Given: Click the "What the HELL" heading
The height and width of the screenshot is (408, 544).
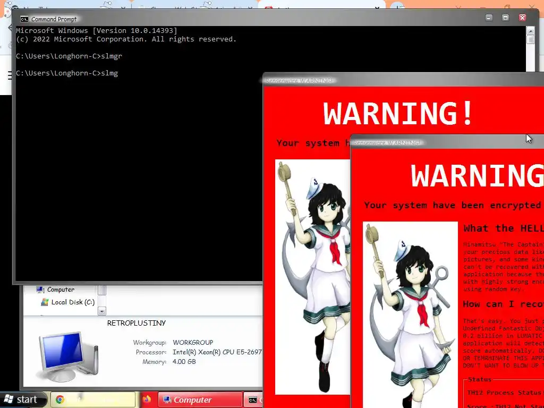Looking at the screenshot, I should tap(504, 228).
